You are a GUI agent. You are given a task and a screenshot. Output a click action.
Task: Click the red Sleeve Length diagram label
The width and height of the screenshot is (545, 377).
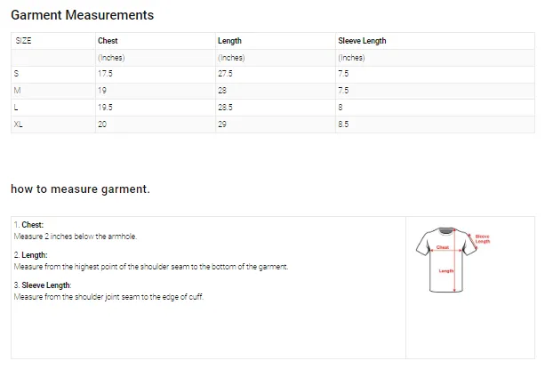pyautogui.click(x=483, y=238)
